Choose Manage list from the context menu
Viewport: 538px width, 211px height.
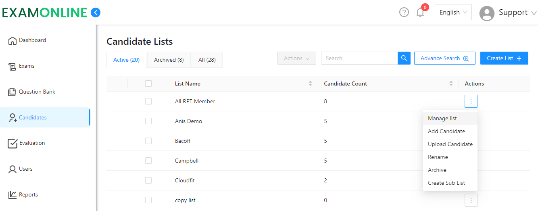(442, 118)
